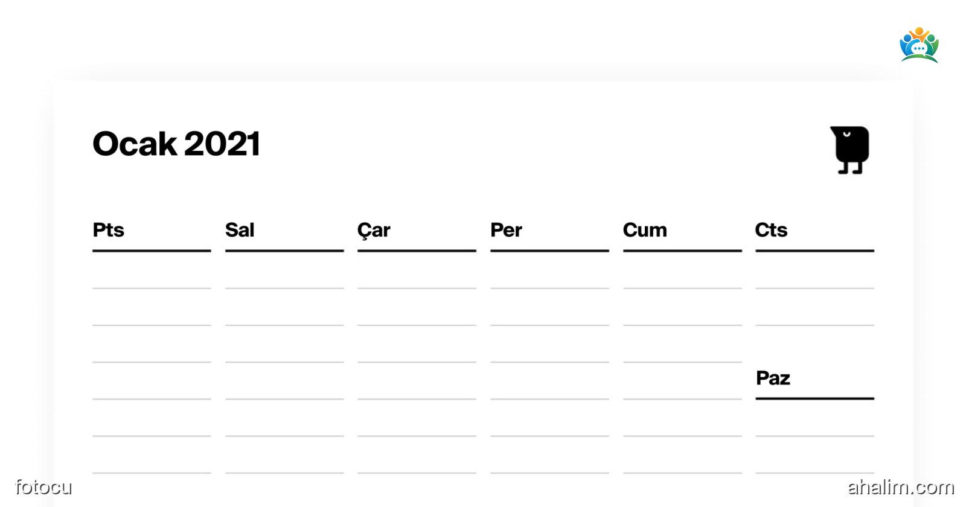Click the Cts column header
The image size is (966, 507).
click(771, 230)
